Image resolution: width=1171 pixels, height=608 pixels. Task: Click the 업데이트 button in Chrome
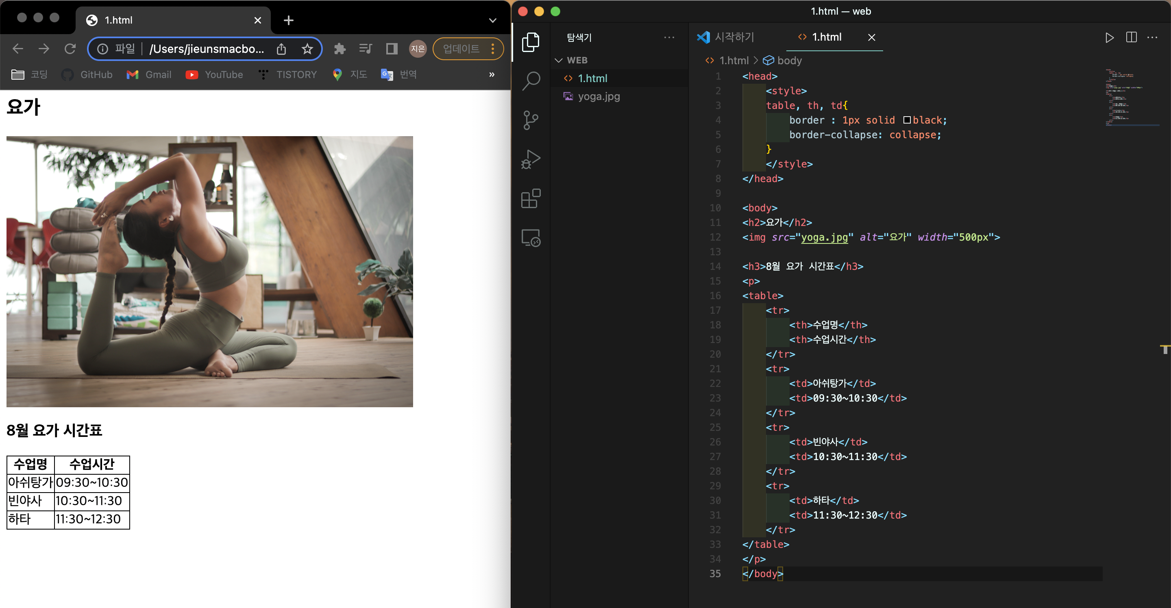[461, 49]
